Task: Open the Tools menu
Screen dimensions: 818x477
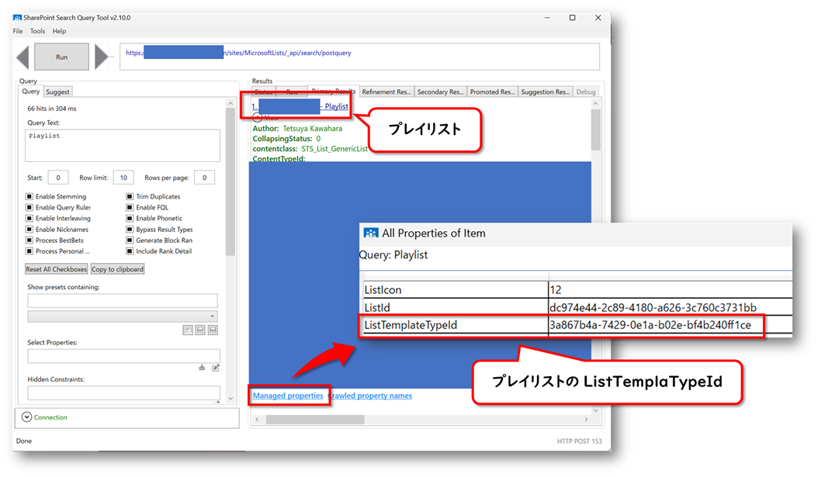Action: coord(37,31)
